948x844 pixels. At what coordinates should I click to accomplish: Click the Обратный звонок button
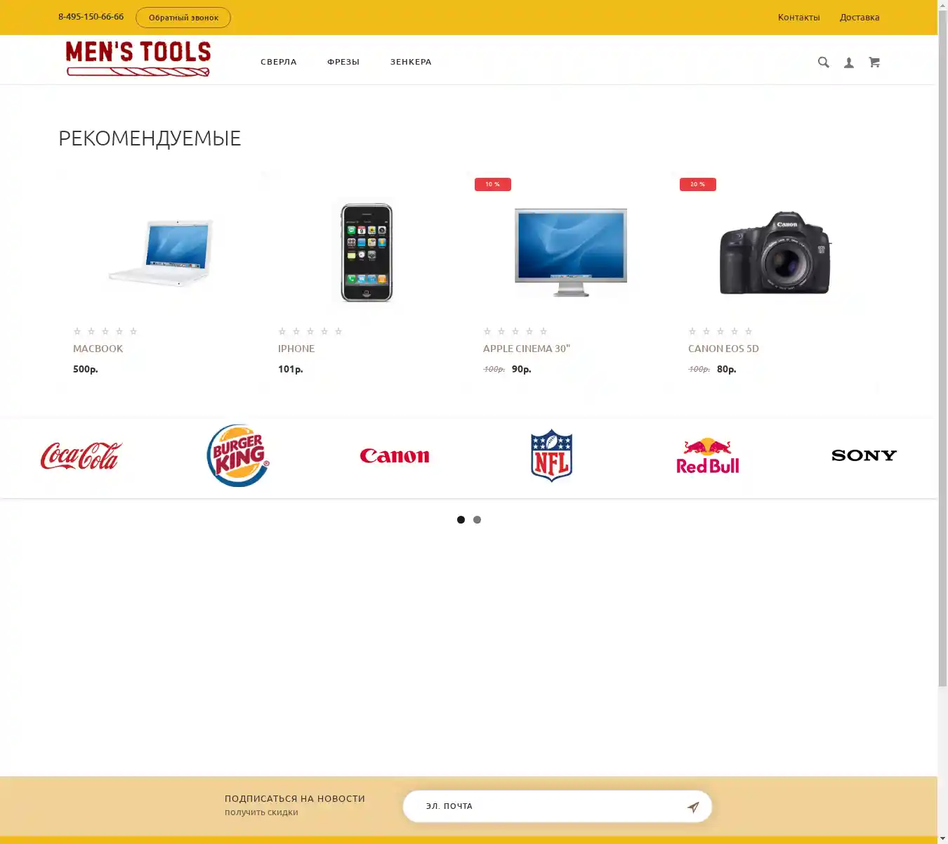pyautogui.click(x=183, y=18)
